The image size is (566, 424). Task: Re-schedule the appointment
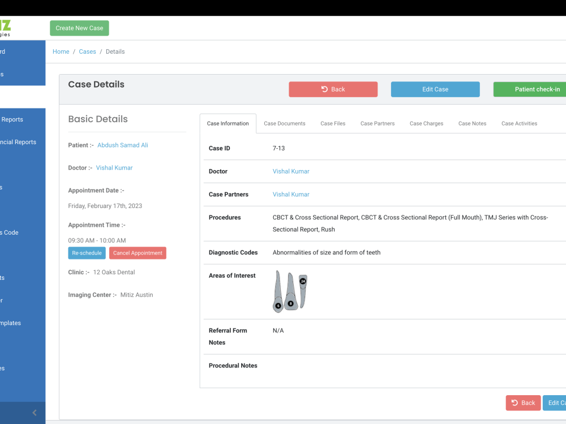coord(87,253)
